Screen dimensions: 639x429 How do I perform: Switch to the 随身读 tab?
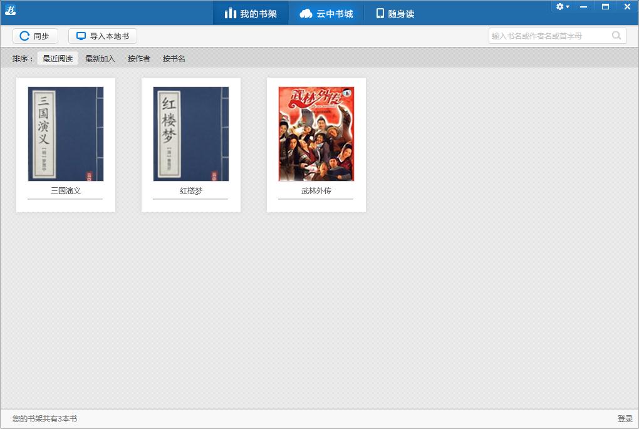coord(395,12)
